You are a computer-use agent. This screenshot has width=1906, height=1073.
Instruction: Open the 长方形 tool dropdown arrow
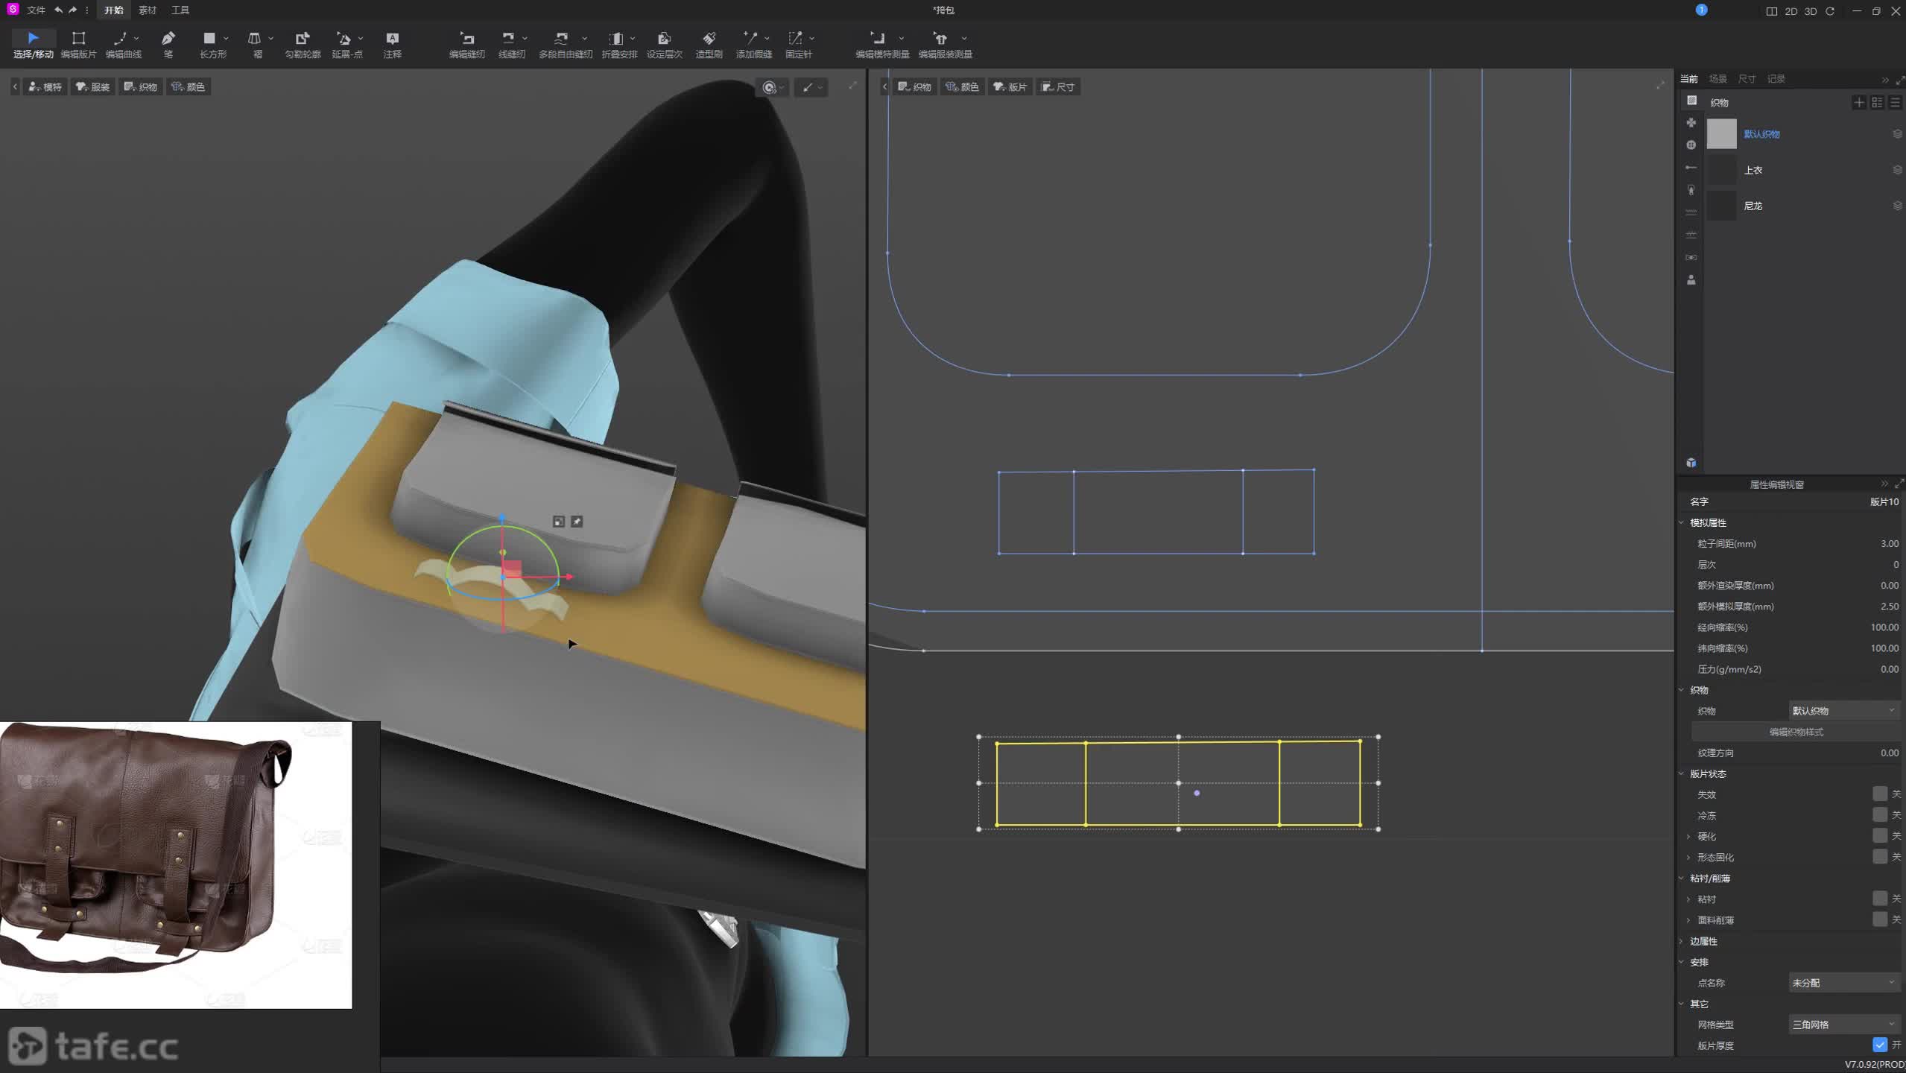point(226,38)
